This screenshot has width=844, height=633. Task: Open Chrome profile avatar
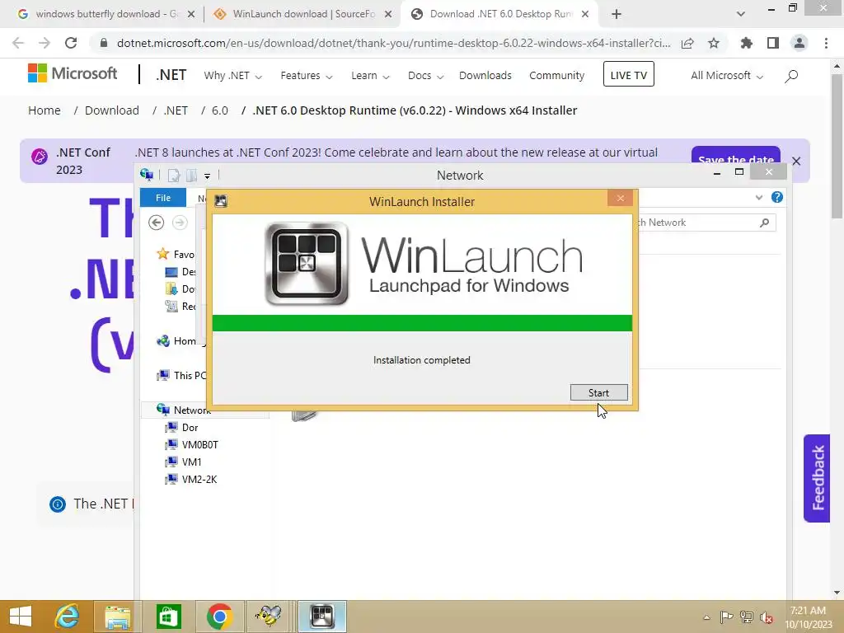[x=799, y=43]
